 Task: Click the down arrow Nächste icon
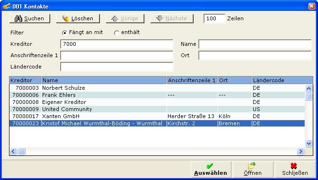click(x=159, y=18)
